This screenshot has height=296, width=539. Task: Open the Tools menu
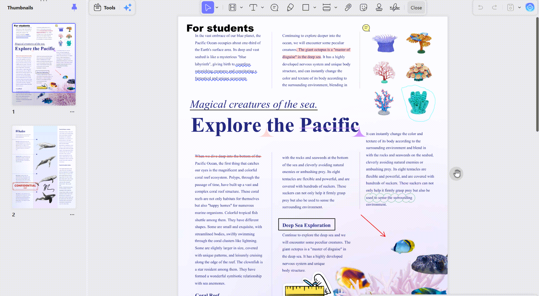105,7
